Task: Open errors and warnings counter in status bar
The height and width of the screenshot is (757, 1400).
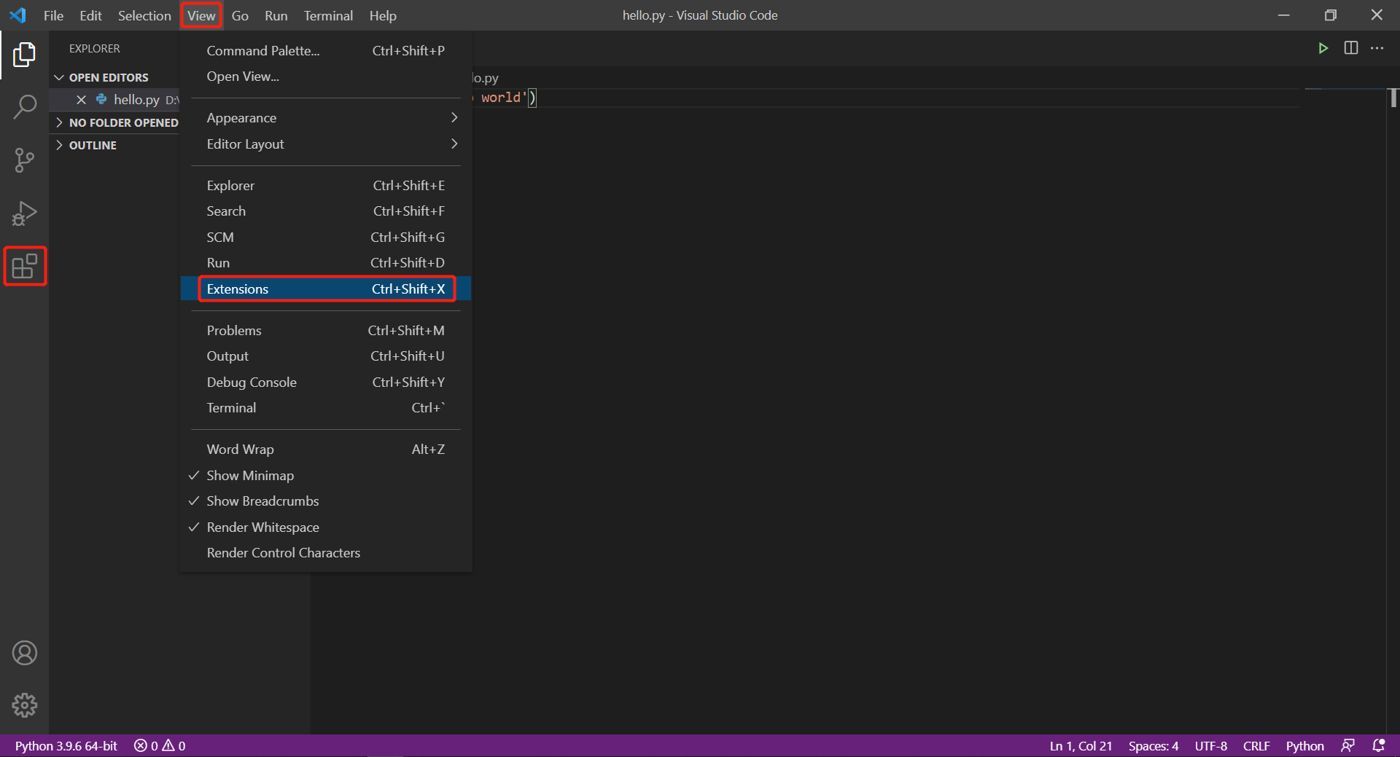Action: pyautogui.click(x=160, y=745)
